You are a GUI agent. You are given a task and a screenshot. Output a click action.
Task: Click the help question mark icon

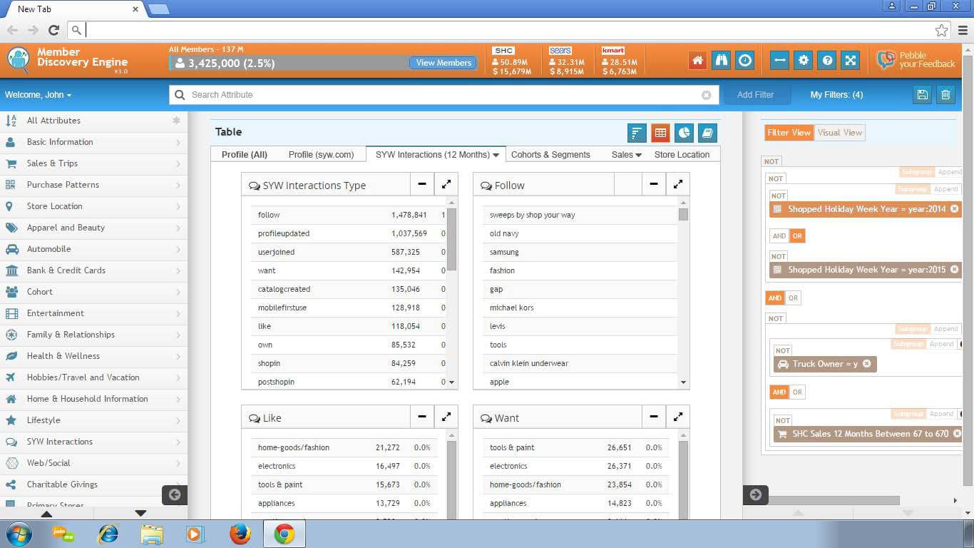point(827,61)
